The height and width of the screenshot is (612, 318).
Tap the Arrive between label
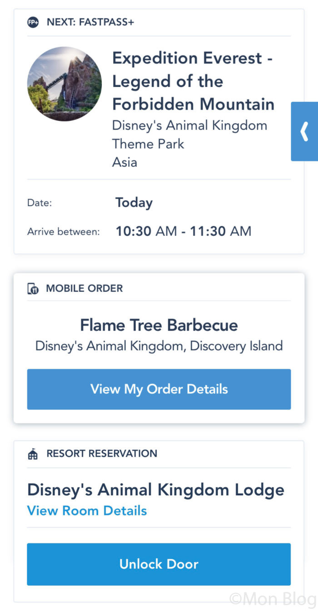click(x=63, y=232)
